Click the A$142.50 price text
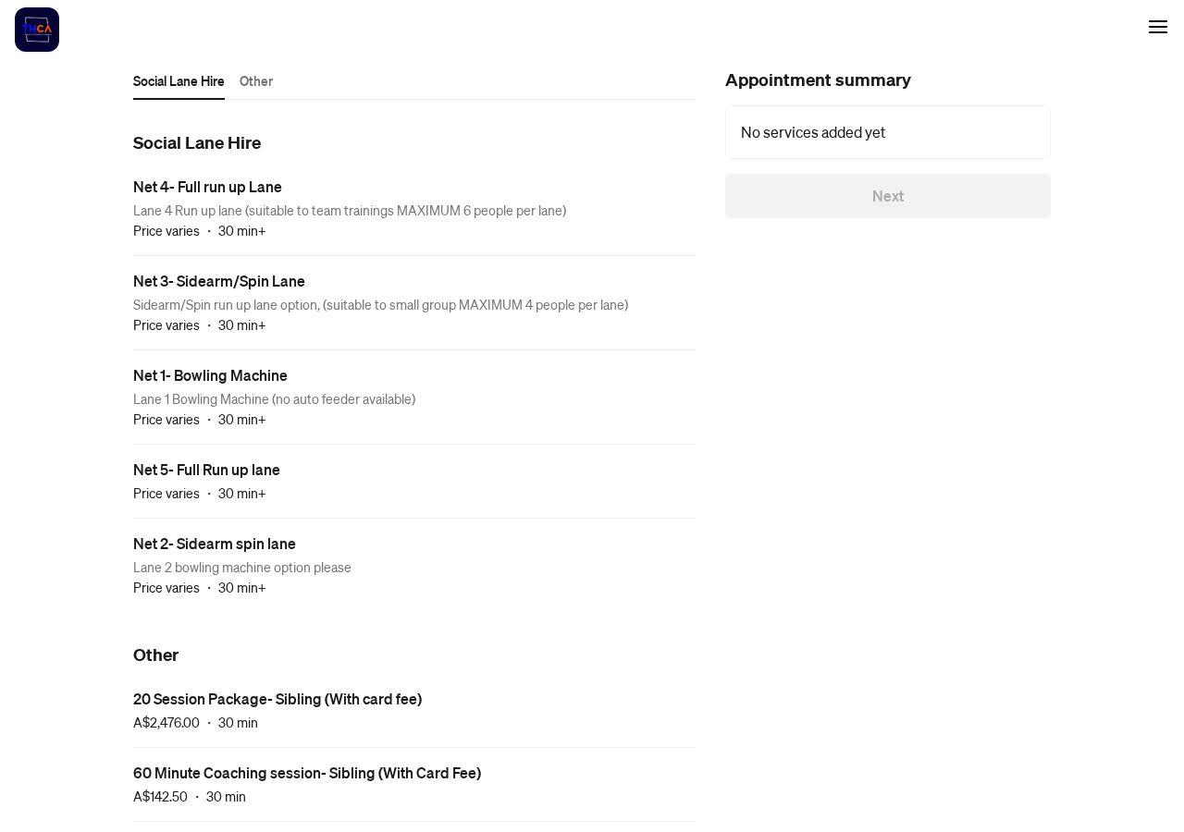Screen dimensions: 1184x832 pos(160,797)
